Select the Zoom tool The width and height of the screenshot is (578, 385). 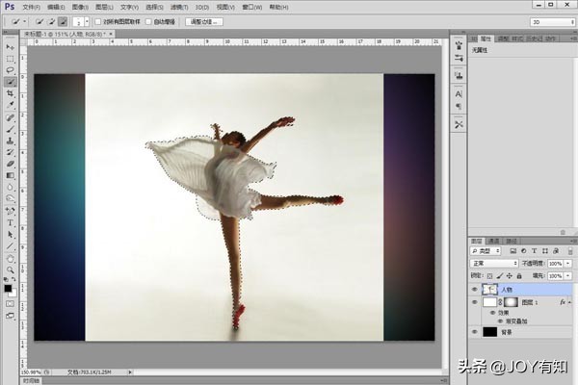tap(10, 269)
